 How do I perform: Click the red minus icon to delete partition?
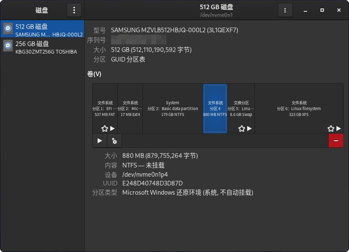click(335, 141)
